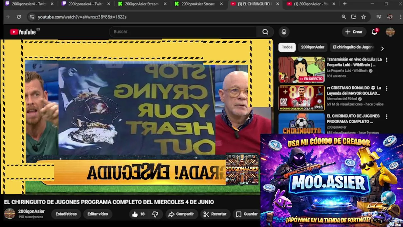This screenshot has height=227, width=403.
Task: Click the 190 suscriptores text
Action: tap(31, 217)
